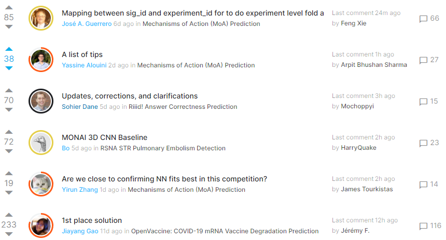Downvote the "1st place solution" post

tap(9, 234)
